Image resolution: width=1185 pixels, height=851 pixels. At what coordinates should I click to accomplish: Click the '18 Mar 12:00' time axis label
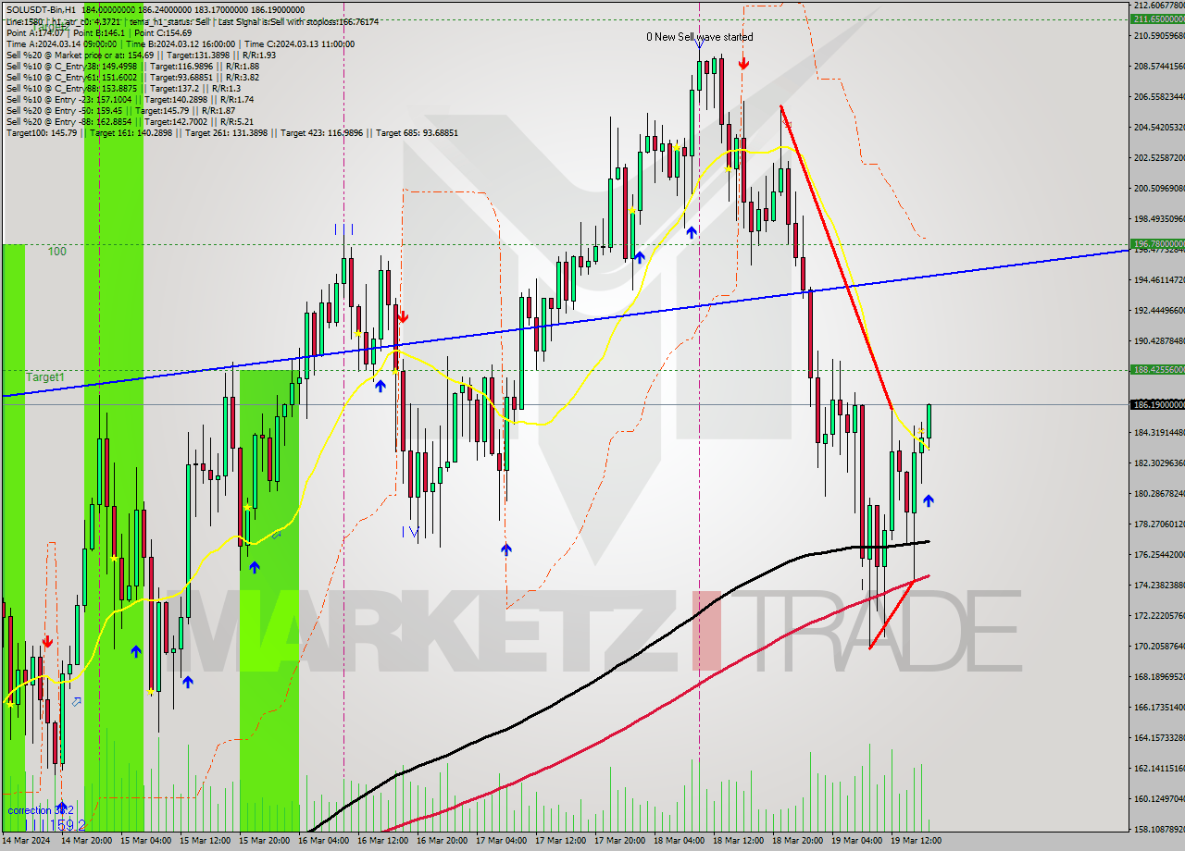pyautogui.click(x=740, y=841)
